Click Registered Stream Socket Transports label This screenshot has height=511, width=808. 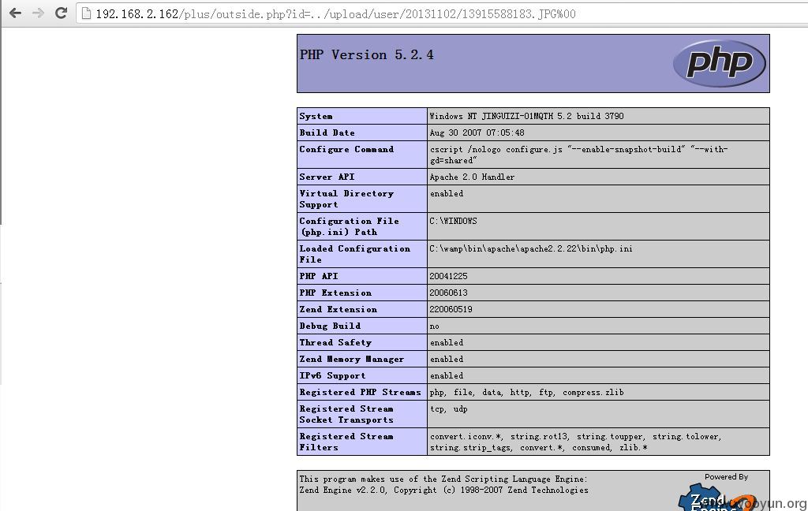tap(346, 414)
